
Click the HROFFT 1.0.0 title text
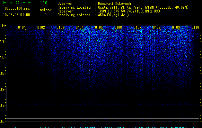click(25, 3)
